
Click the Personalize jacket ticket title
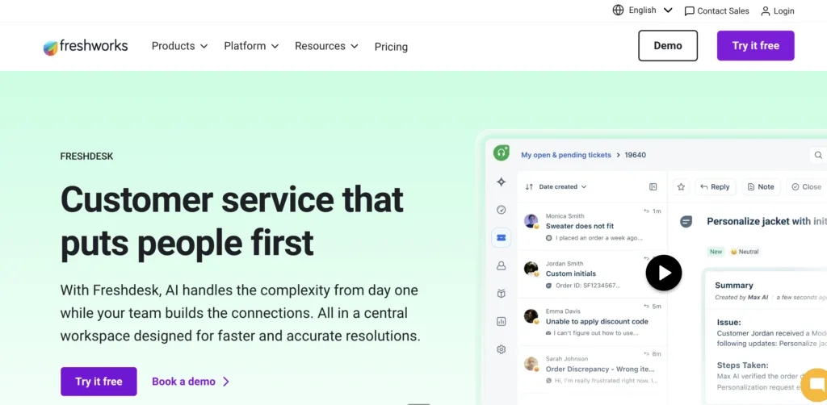[766, 221]
